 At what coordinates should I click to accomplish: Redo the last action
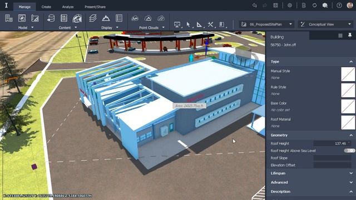click(x=265, y=6)
